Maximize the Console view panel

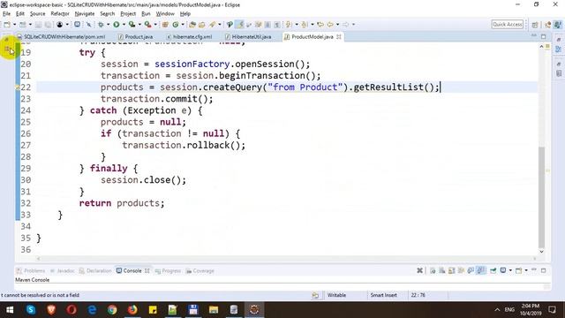[544, 270]
